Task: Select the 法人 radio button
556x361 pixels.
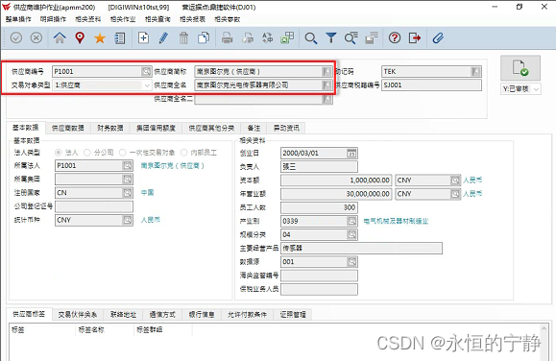Action: click(x=59, y=153)
